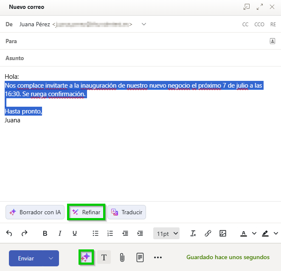
Task: Open templates document icon in bottom bar
Action: coord(140,257)
